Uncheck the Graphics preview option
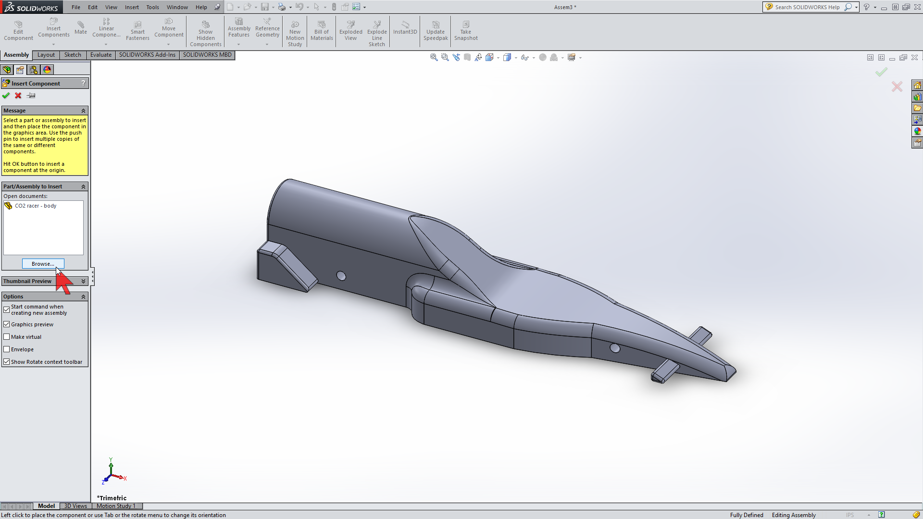The width and height of the screenshot is (923, 519). pyautogui.click(x=7, y=324)
